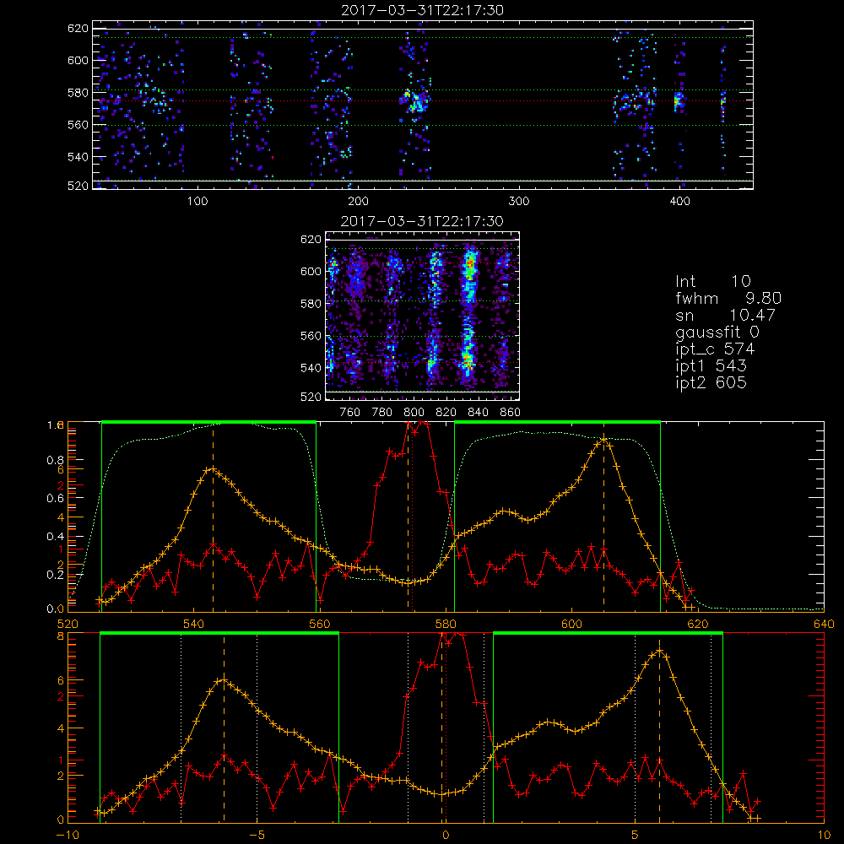
Task: Click x-axis label -5 of the bottom plot
Action: point(257,836)
